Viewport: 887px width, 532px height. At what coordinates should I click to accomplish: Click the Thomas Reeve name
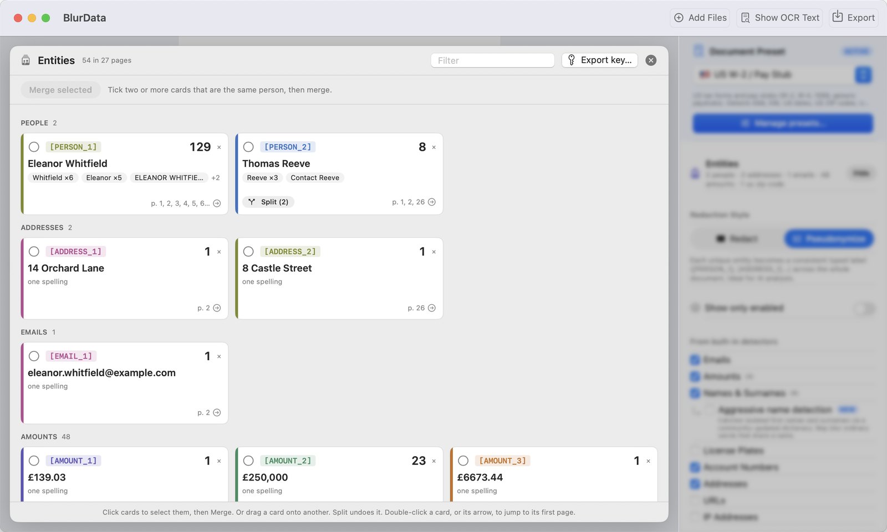[276, 163]
